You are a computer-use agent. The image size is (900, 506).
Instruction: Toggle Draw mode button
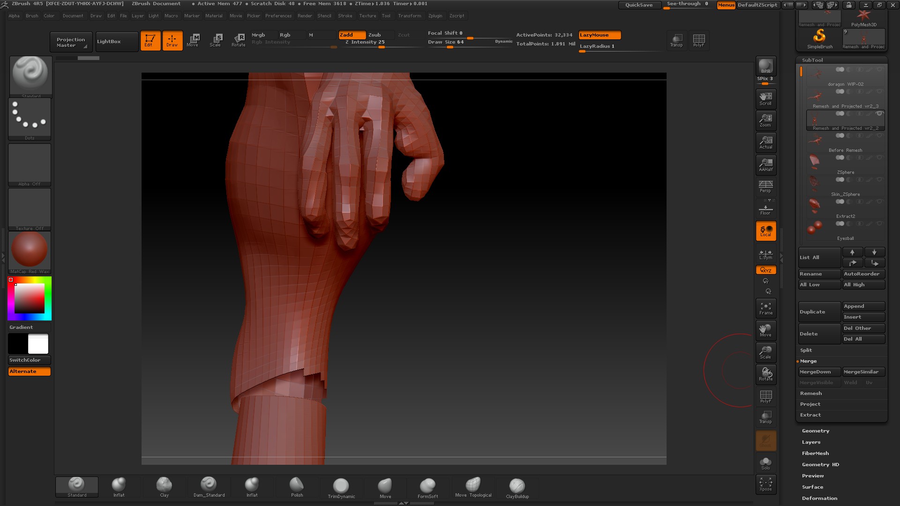coord(172,40)
